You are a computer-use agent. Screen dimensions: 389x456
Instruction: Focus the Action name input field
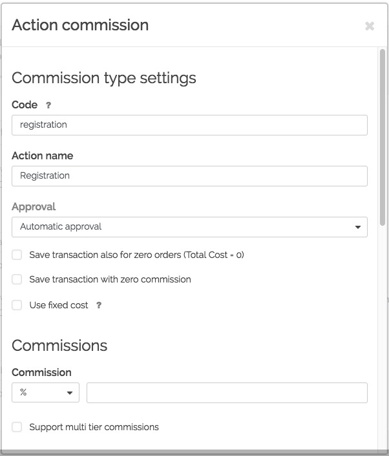coord(189,175)
